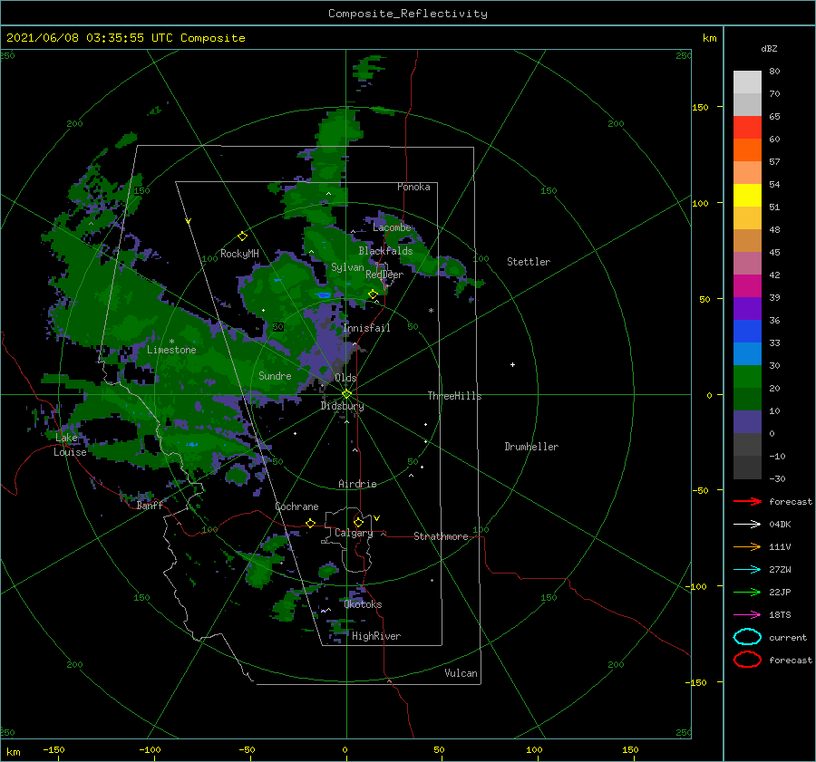Click the Drumheller label
816x762 pixels.
(530, 447)
